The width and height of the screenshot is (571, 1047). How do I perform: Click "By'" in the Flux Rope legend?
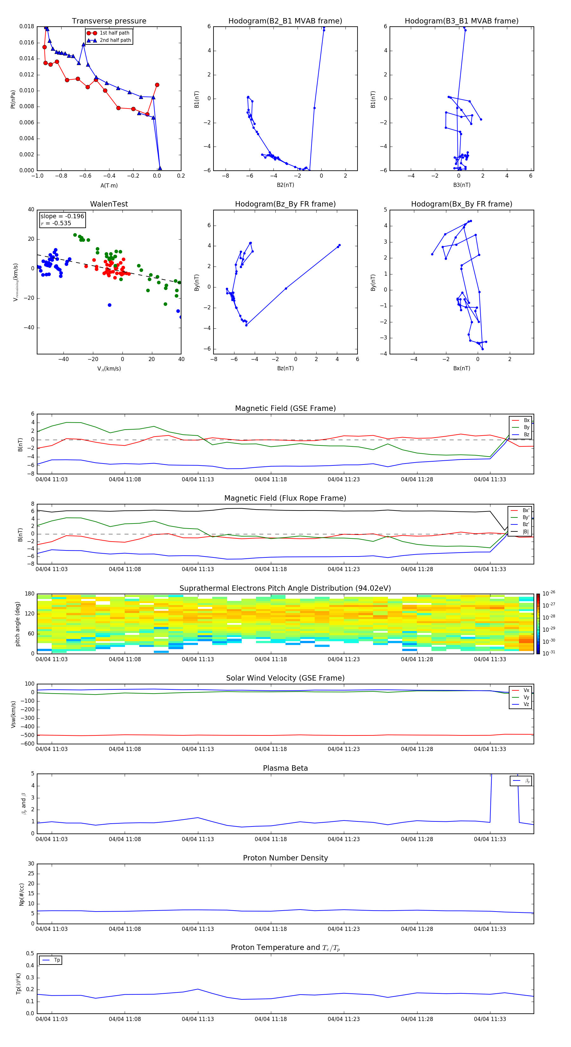point(526,518)
